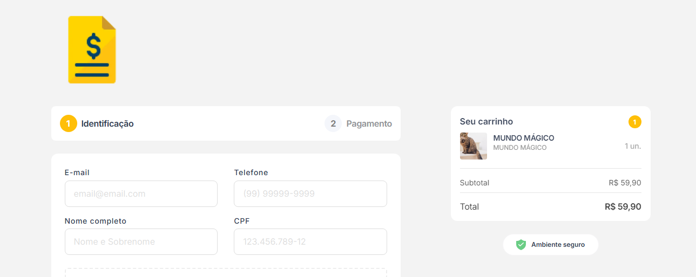Screen dimensions: 696x277
Task: Click the E-mail field label
Action: (x=77, y=172)
